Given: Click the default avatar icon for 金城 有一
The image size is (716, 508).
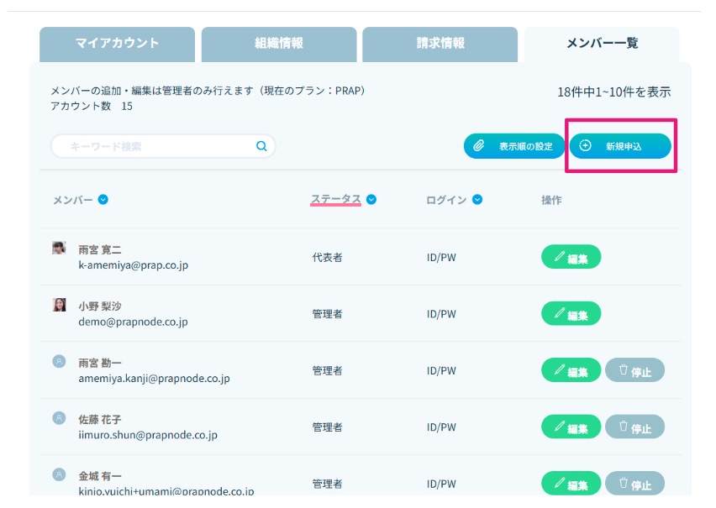Looking at the screenshot, I should pyautogui.click(x=59, y=474).
